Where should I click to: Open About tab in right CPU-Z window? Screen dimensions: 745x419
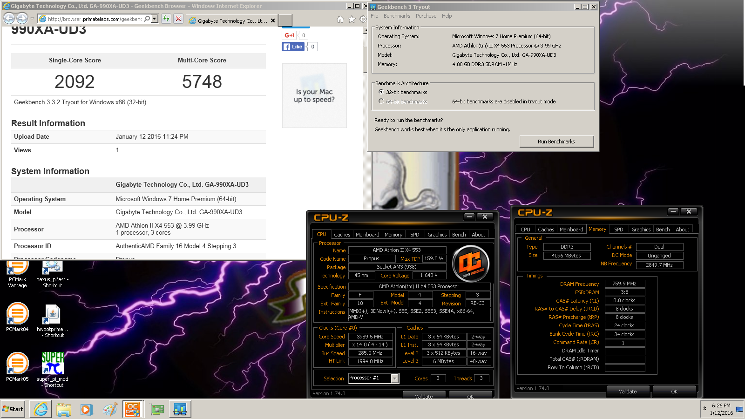(x=682, y=230)
